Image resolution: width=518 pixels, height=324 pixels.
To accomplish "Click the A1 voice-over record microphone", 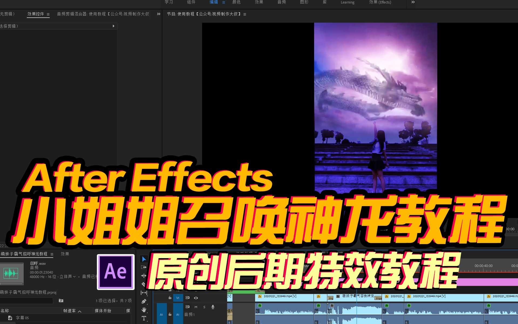I will click(x=213, y=307).
